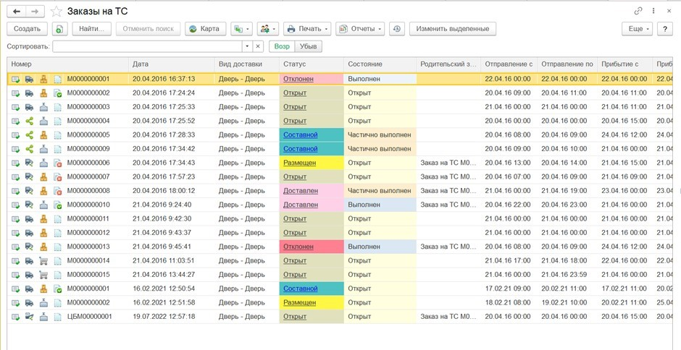Sort by the Дата column header
The image size is (681, 350).
click(172, 64)
